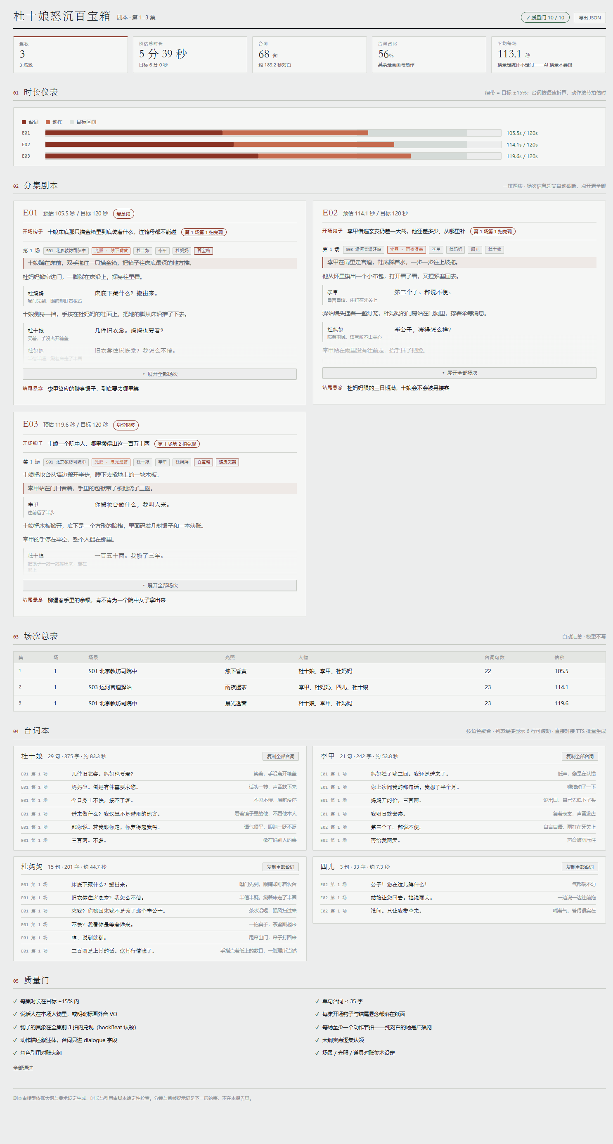613x1144 pixels.
Task: Click the 每集时长在目标 ±15% 内 check item
Action: tap(46, 1002)
